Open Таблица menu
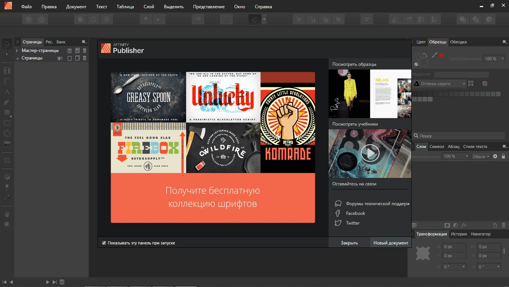 [x=125, y=7]
